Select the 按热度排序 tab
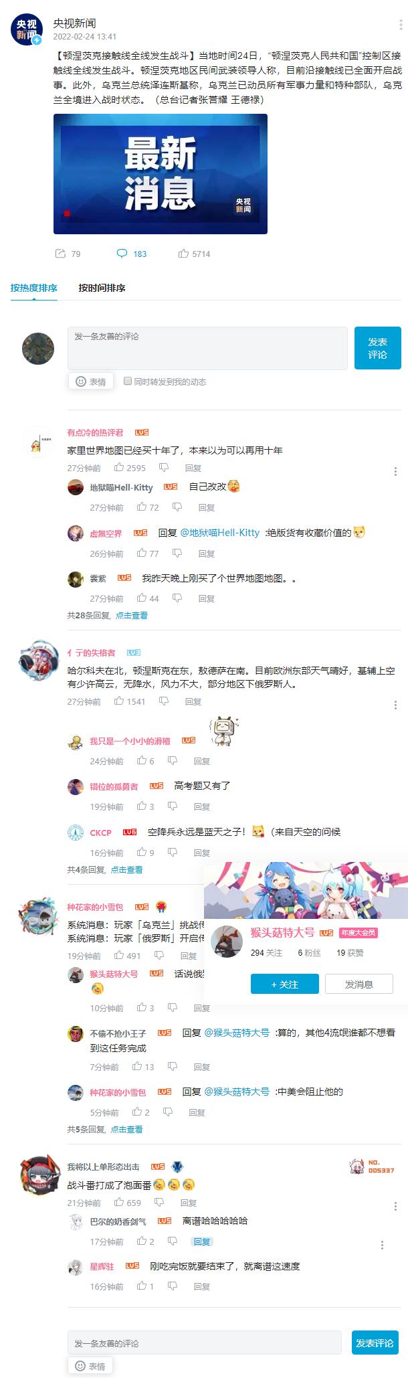Screen dimensions: 408x1378 point(34,288)
